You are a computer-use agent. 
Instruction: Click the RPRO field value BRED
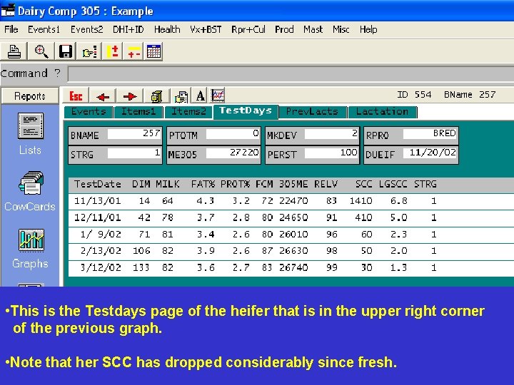click(x=430, y=133)
